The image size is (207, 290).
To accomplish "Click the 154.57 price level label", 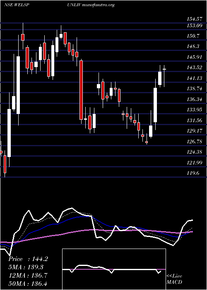I will 194,19.
